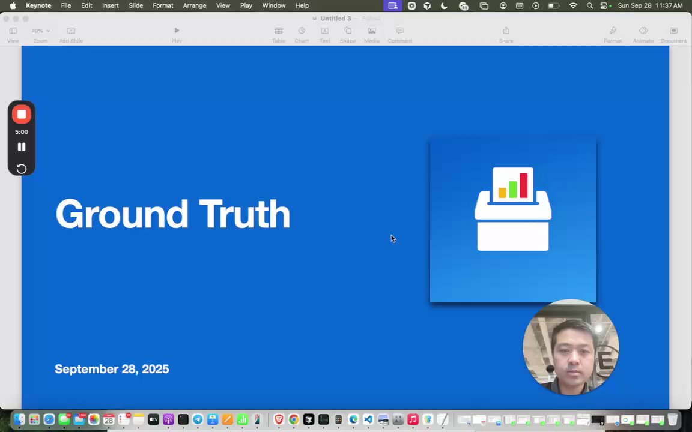Open the Edit menu
The image size is (692, 432).
pyautogui.click(x=86, y=6)
